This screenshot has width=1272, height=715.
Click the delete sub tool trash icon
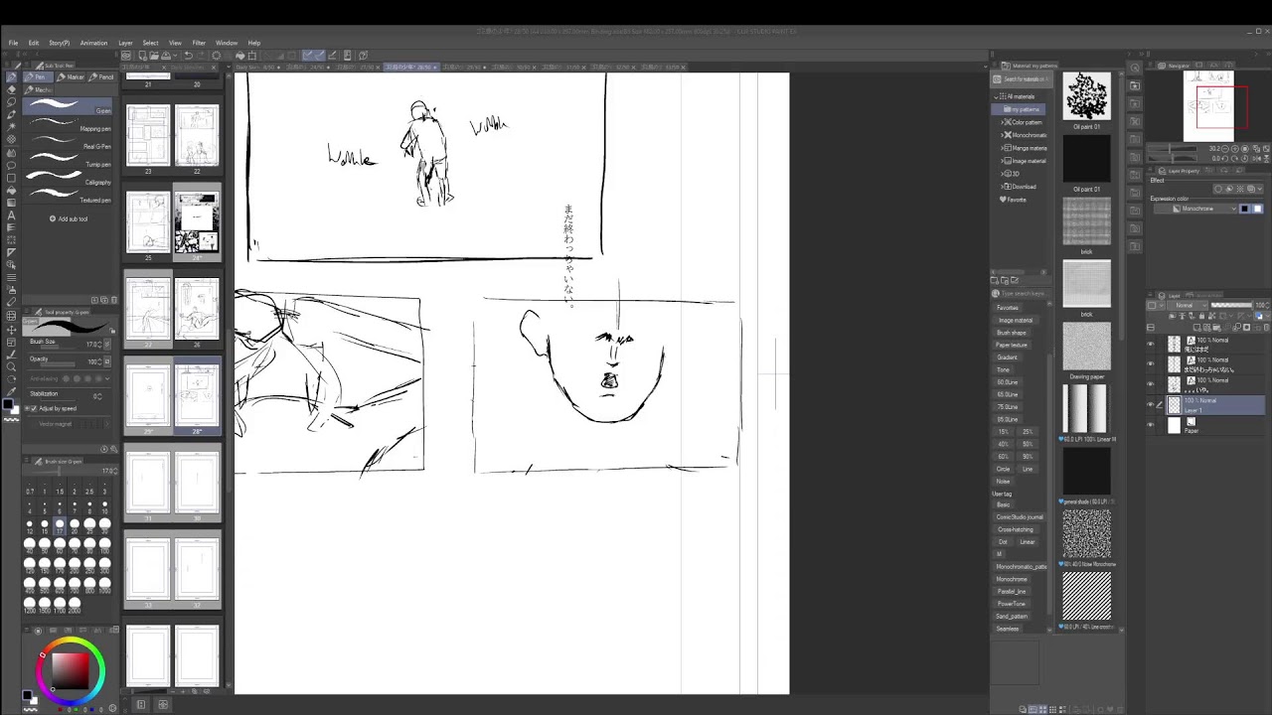click(113, 300)
